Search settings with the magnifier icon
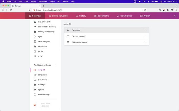The width and height of the screenshot is (179, 111). [175, 16]
